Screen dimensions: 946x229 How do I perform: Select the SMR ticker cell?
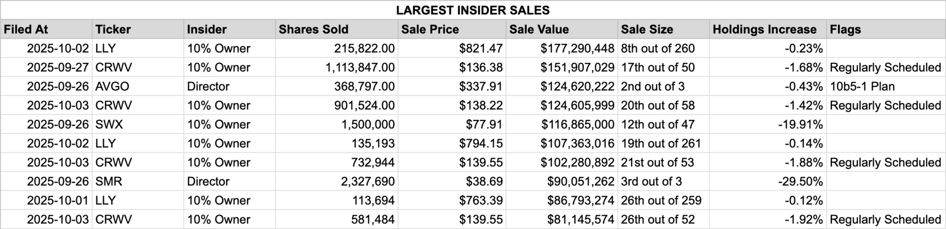click(x=138, y=181)
